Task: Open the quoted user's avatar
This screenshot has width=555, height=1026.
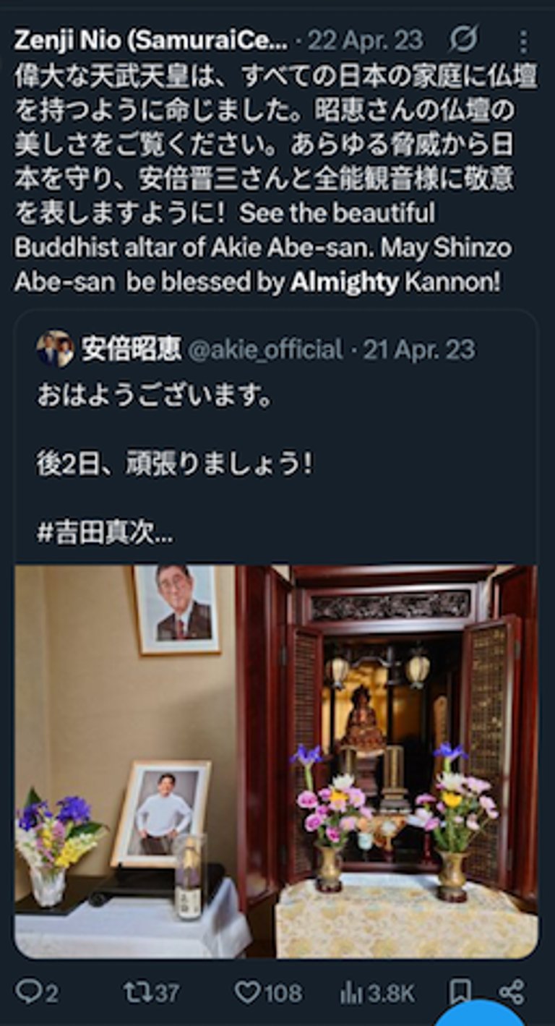Action: [x=55, y=349]
